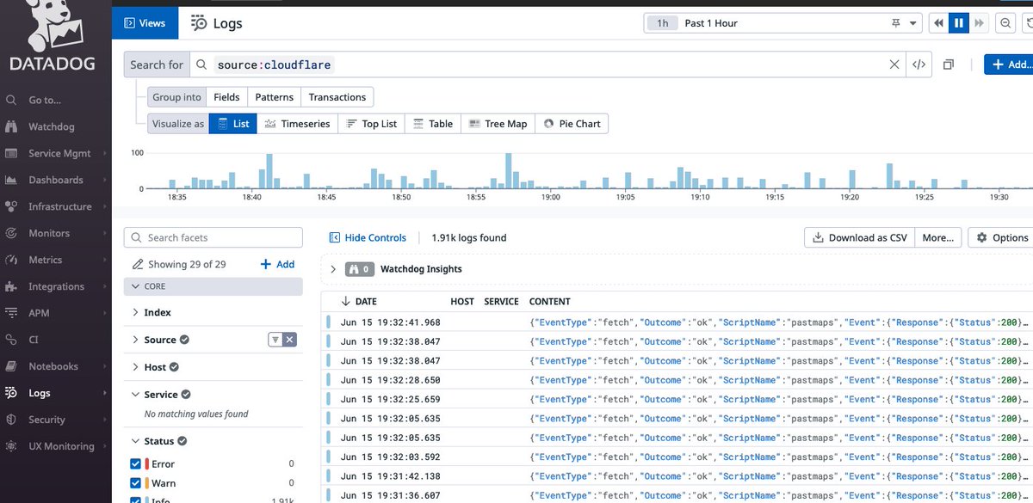Viewport: 1033px width, 503px height.
Task: Open Integrations sidebar section
Action: (56, 286)
